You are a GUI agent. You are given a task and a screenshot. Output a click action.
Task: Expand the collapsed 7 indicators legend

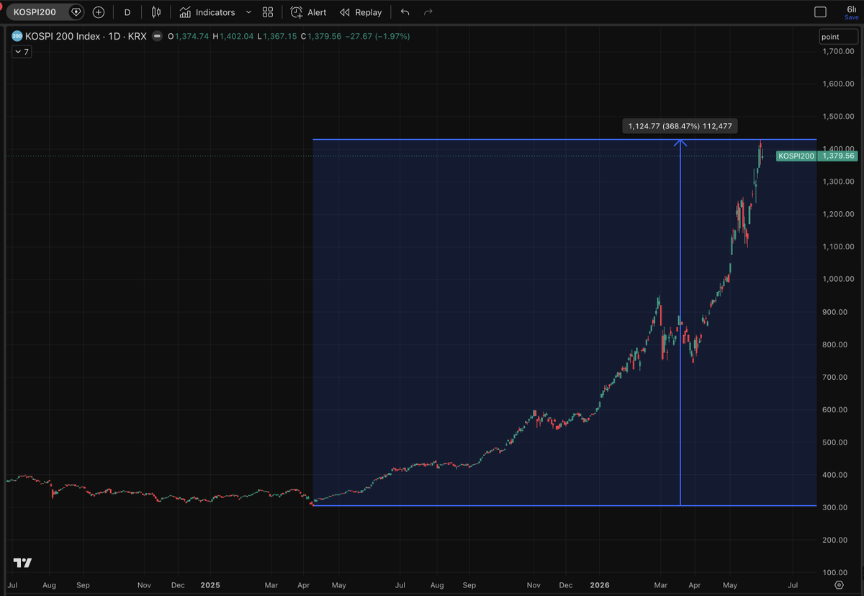click(x=21, y=52)
